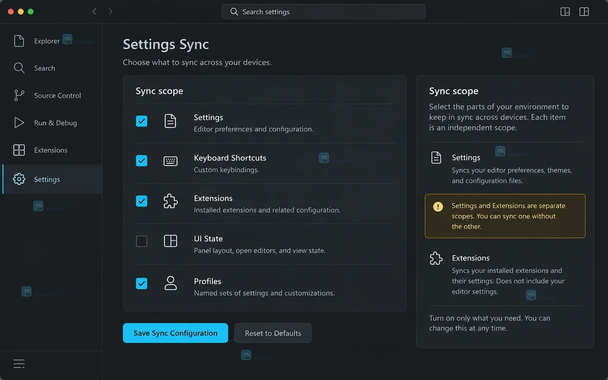Click the keyboard icon in the Keyboard Shortcuts row
The width and height of the screenshot is (608, 380).
(x=170, y=161)
